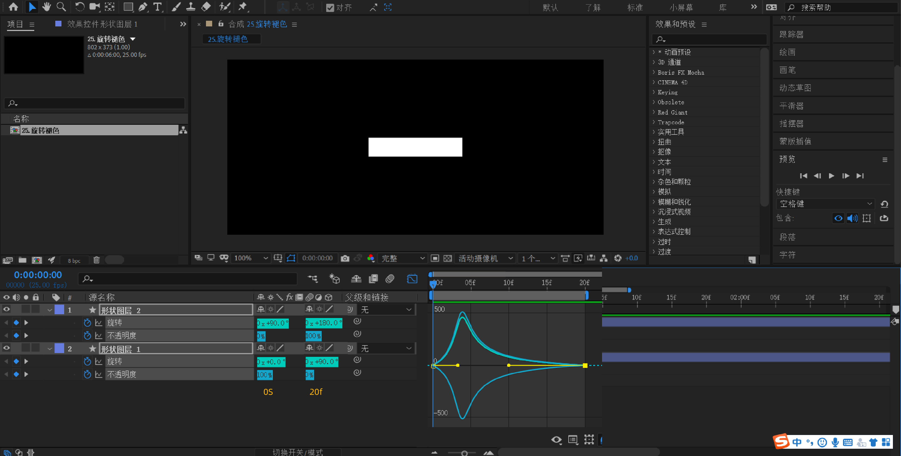This screenshot has width=901, height=456.
Task: Select the Pen tool in toolbar
Action: point(143,7)
